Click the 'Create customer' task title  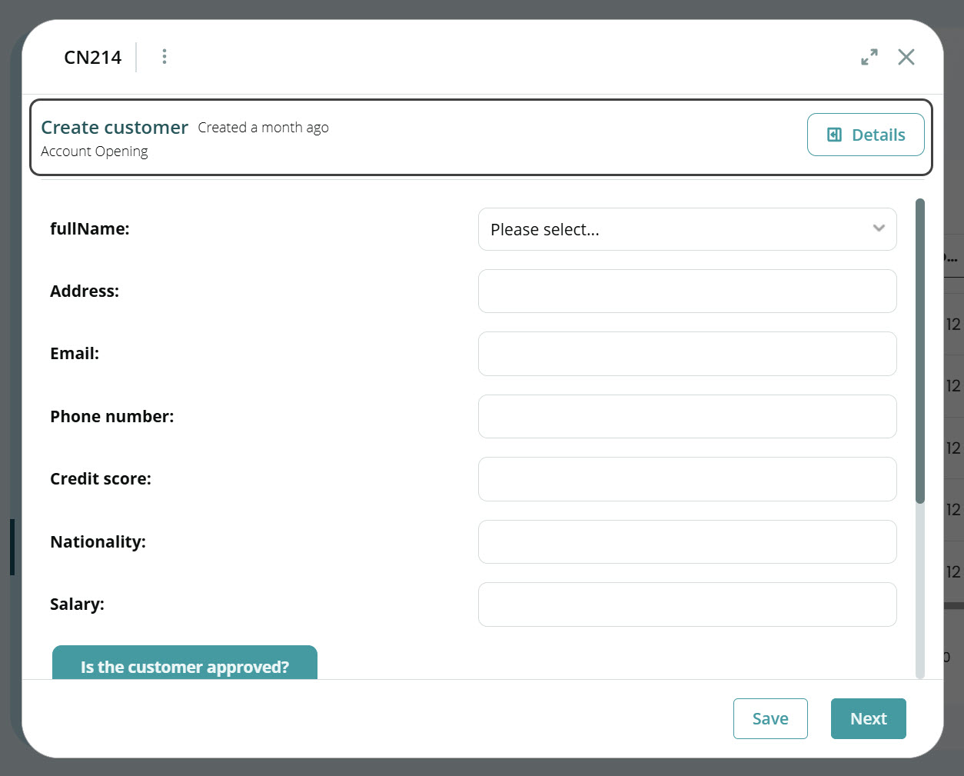click(x=115, y=128)
